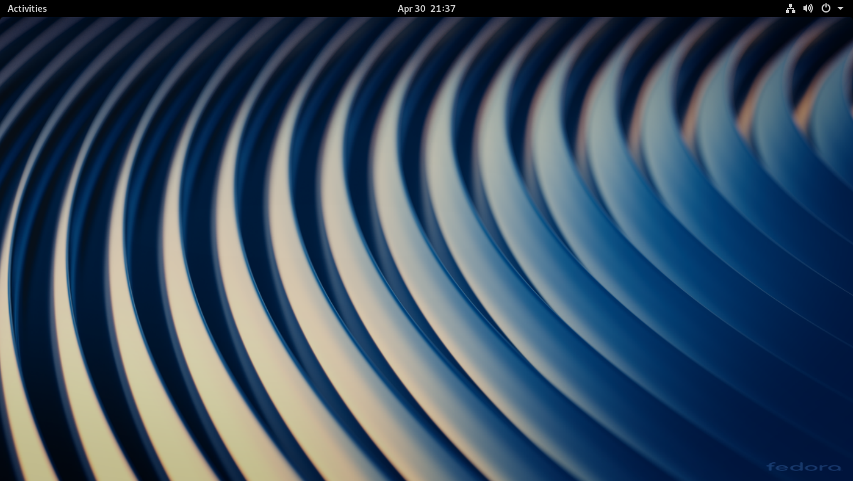Open system status menu via speaker icon

(x=808, y=8)
